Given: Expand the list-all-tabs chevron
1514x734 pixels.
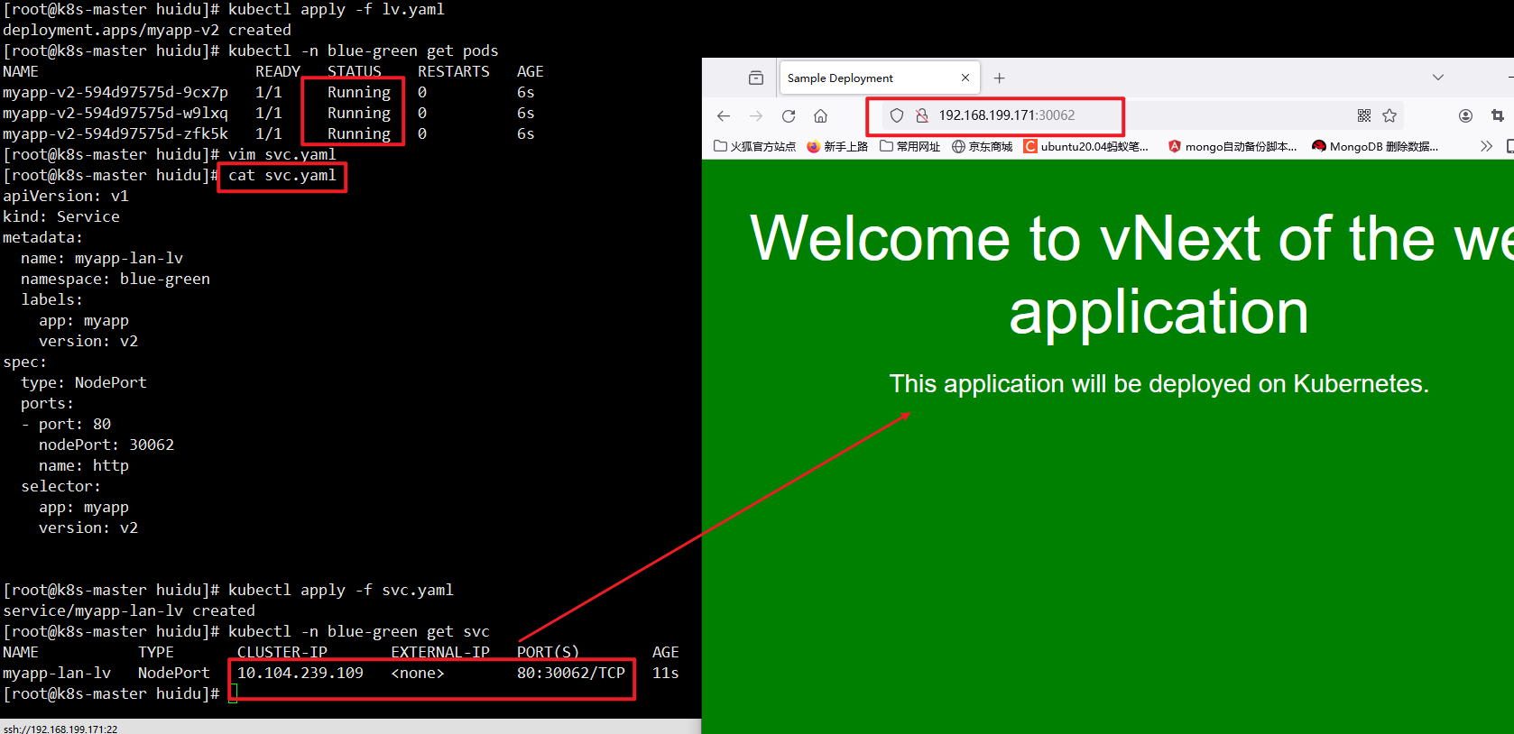Looking at the screenshot, I should 1438,78.
